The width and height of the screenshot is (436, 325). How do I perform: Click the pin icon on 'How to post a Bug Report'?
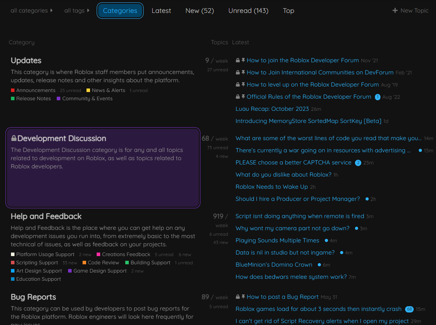pyautogui.click(x=243, y=297)
